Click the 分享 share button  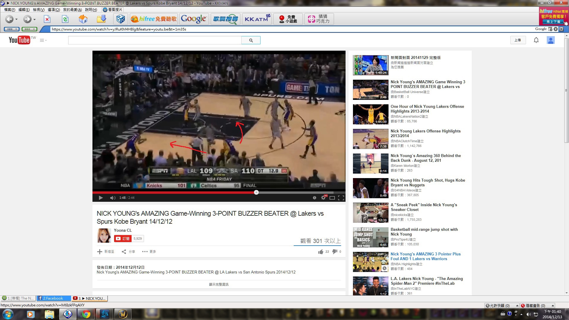[x=128, y=252]
